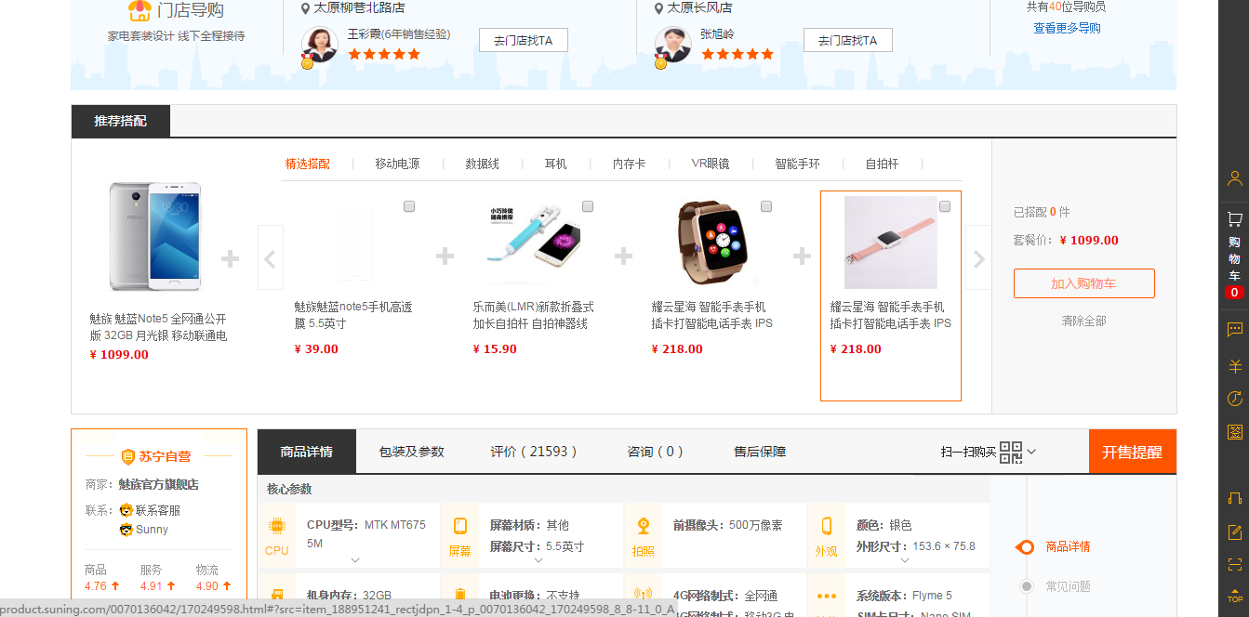Select 精选搭配 accessory category
Image resolution: width=1249 pixels, height=617 pixels.
[307, 164]
